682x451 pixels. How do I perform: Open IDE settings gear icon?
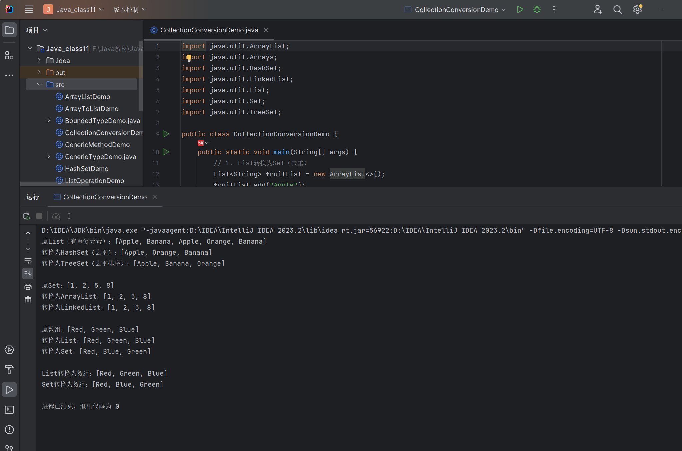point(637,9)
